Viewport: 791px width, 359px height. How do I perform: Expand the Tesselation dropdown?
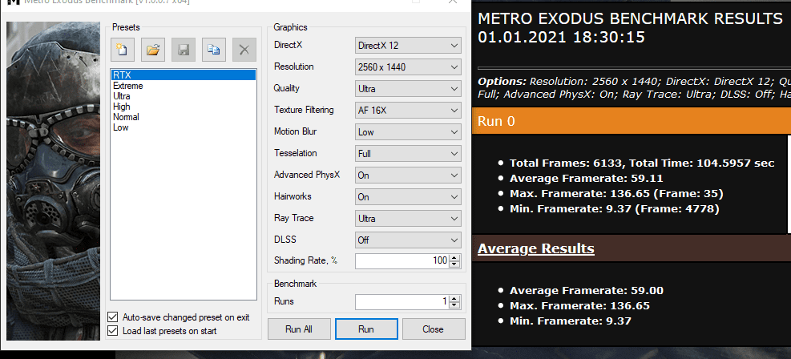tap(408, 153)
